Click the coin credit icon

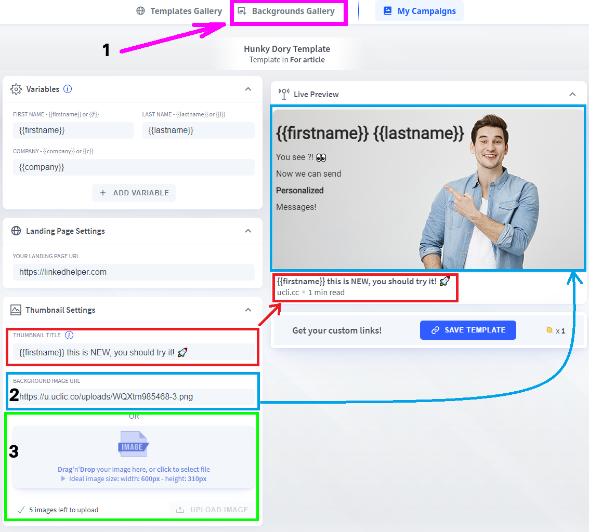[x=549, y=330]
